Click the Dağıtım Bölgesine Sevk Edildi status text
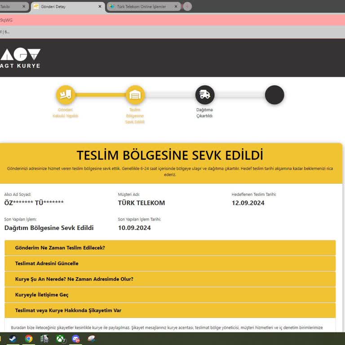 [x=49, y=228]
